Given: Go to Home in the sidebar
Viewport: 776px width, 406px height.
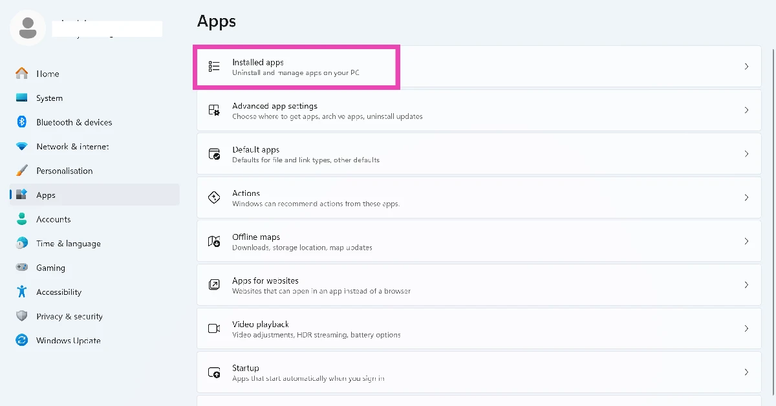Looking at the screenshot, I should point(48,74).
